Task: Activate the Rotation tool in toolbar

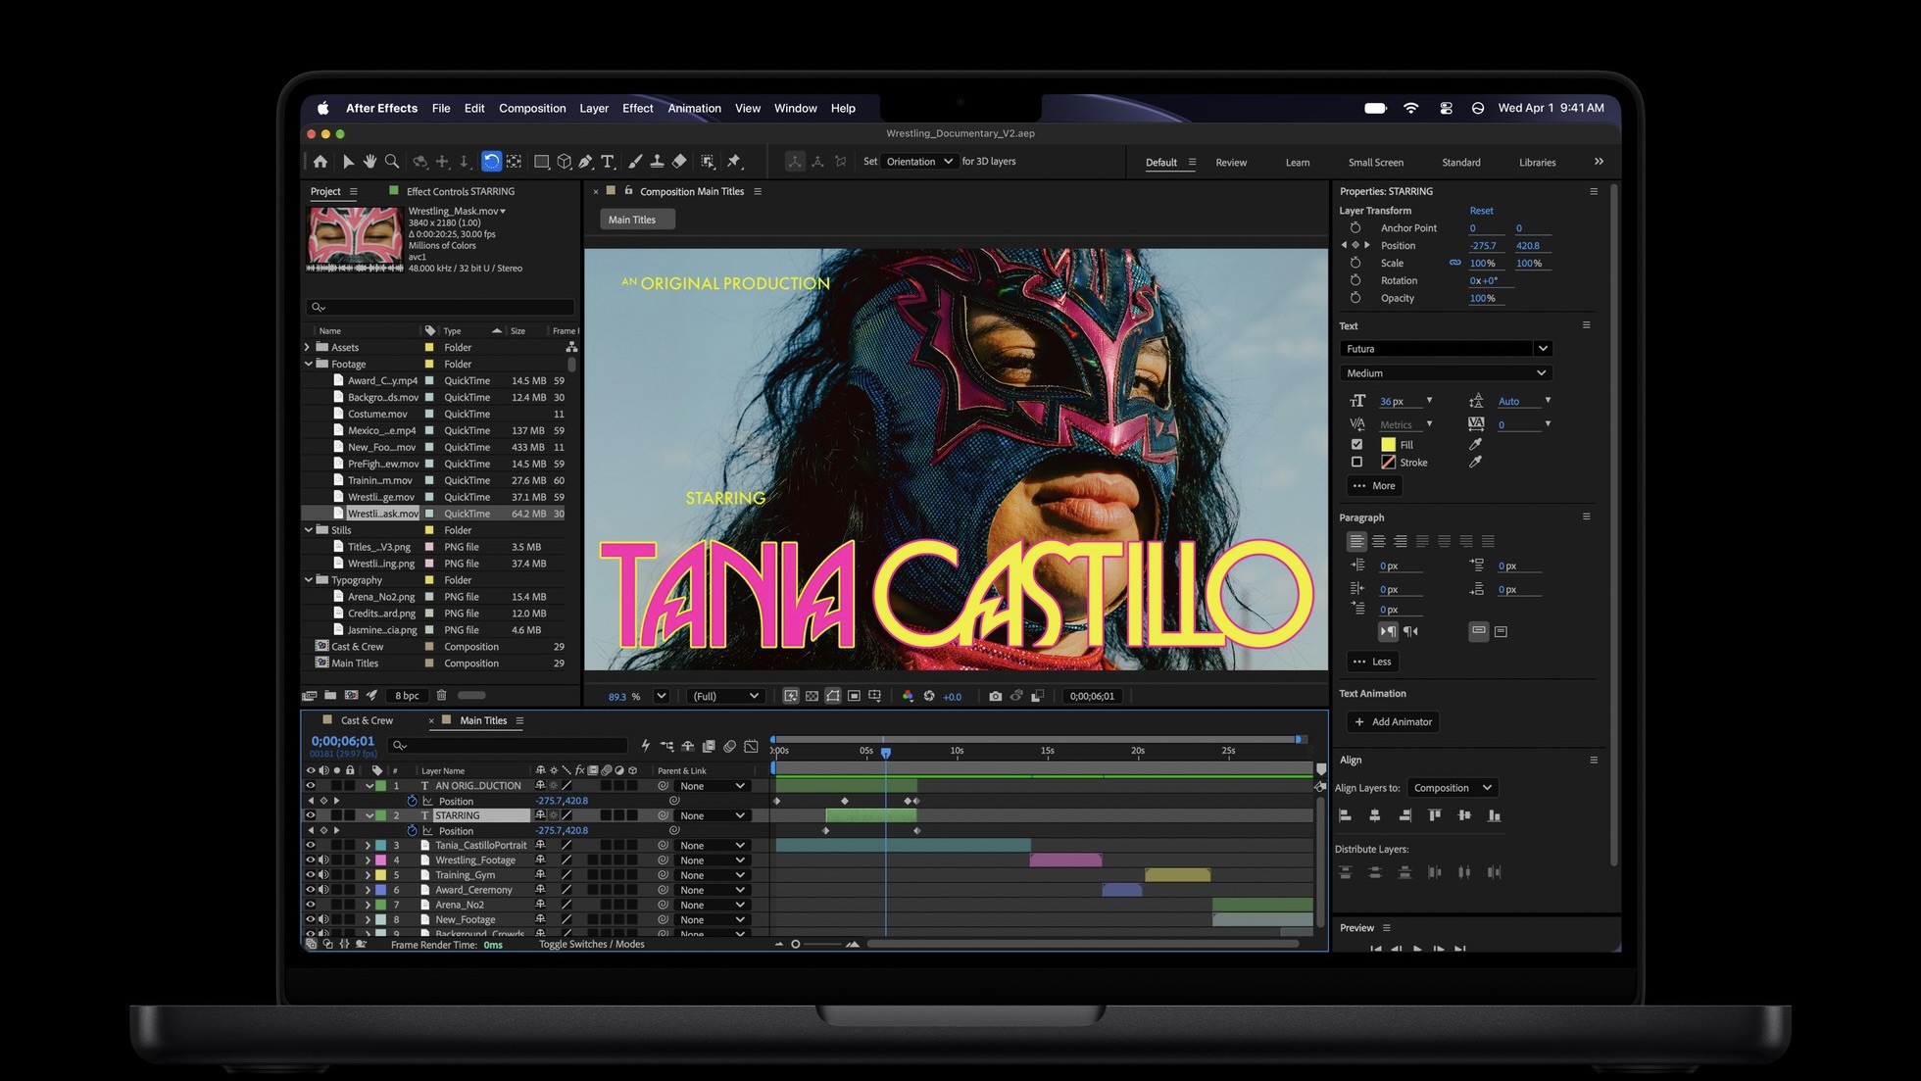Action: (x=491, y=162)
